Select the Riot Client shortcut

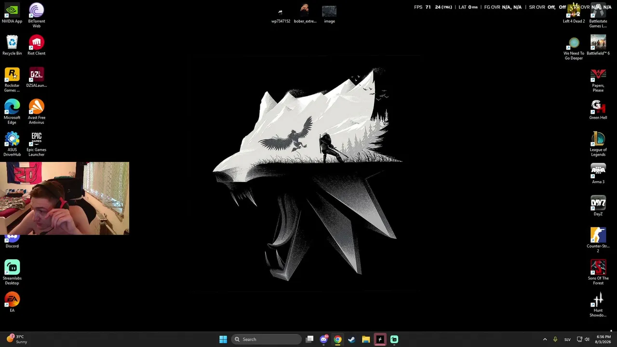click(x=37, y=46)
